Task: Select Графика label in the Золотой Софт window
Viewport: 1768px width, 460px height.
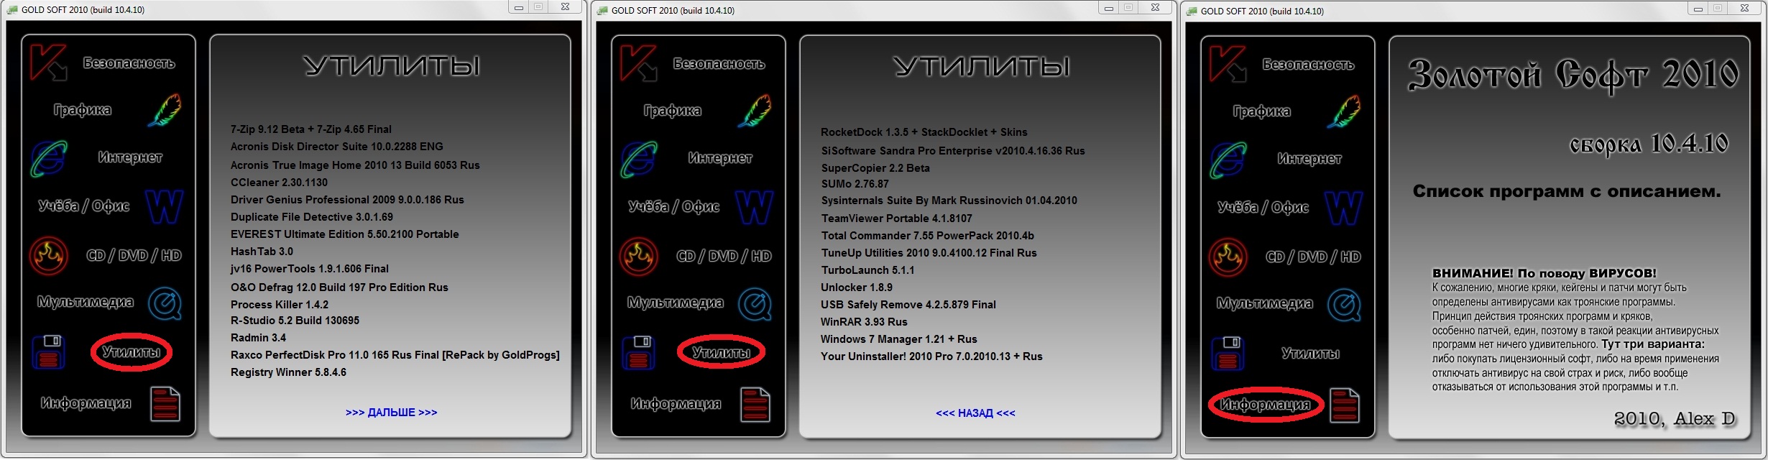Action: [x=1262, y=111]
